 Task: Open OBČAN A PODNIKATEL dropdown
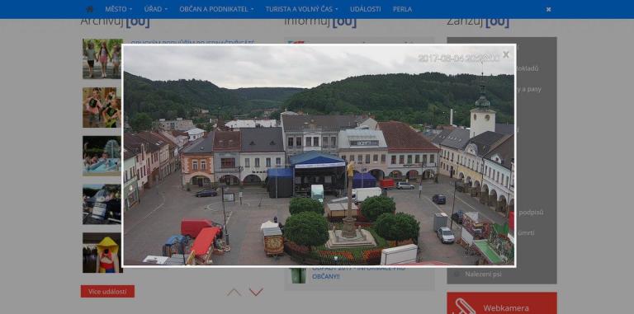pyautogui.click(x=216, y=9)
